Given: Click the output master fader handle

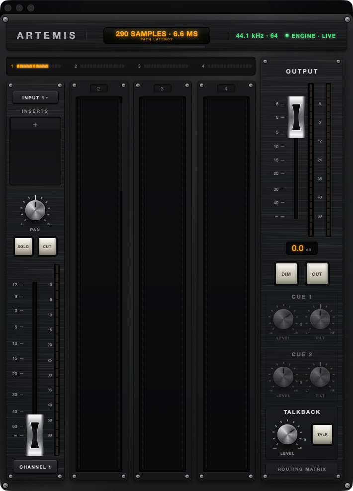Looking at the screenshot, I should 296,117.
